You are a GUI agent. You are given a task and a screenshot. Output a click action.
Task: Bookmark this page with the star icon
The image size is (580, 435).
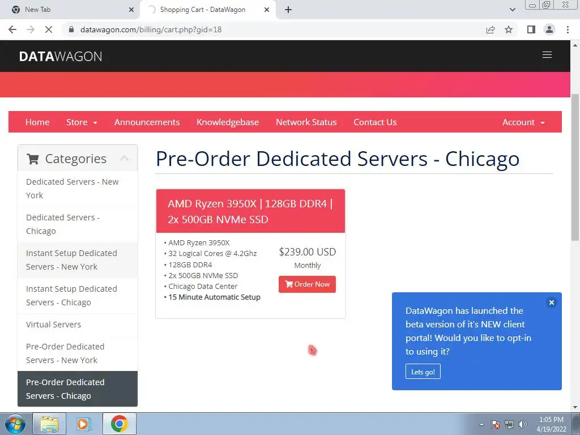(509, 29)
